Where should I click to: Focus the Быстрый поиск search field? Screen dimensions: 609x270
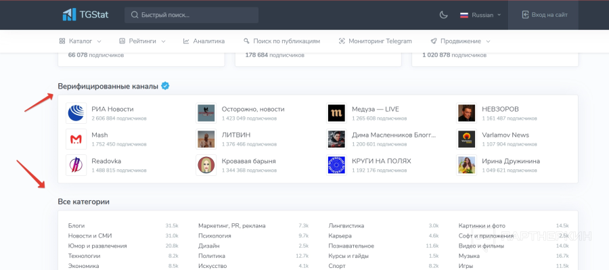[191, 15]
